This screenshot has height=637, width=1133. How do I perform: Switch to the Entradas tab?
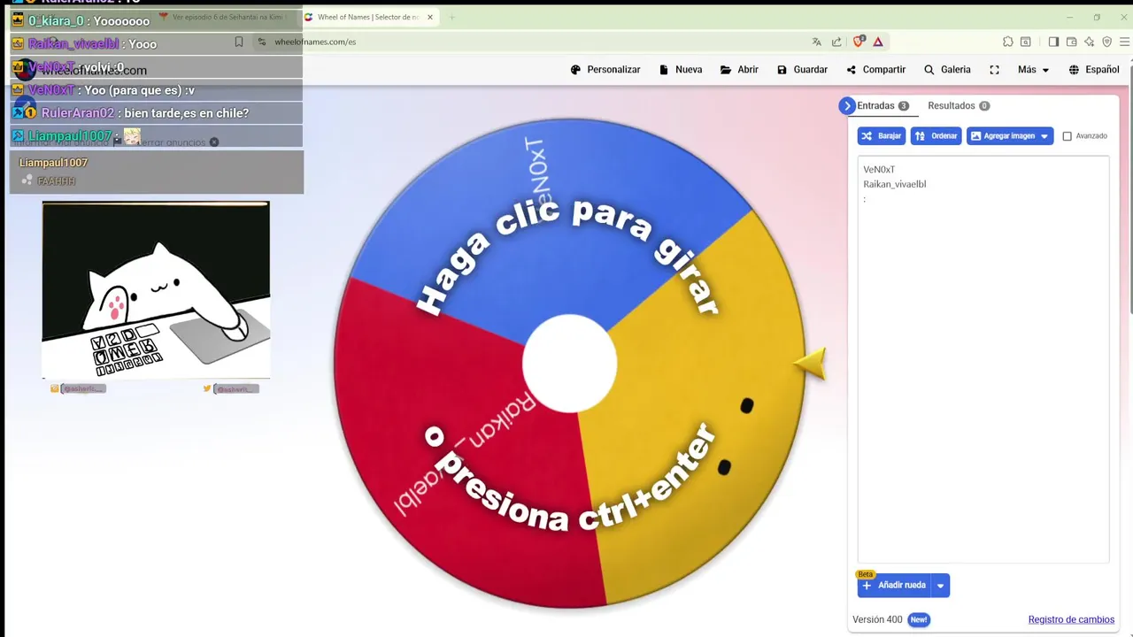(883, 105)
